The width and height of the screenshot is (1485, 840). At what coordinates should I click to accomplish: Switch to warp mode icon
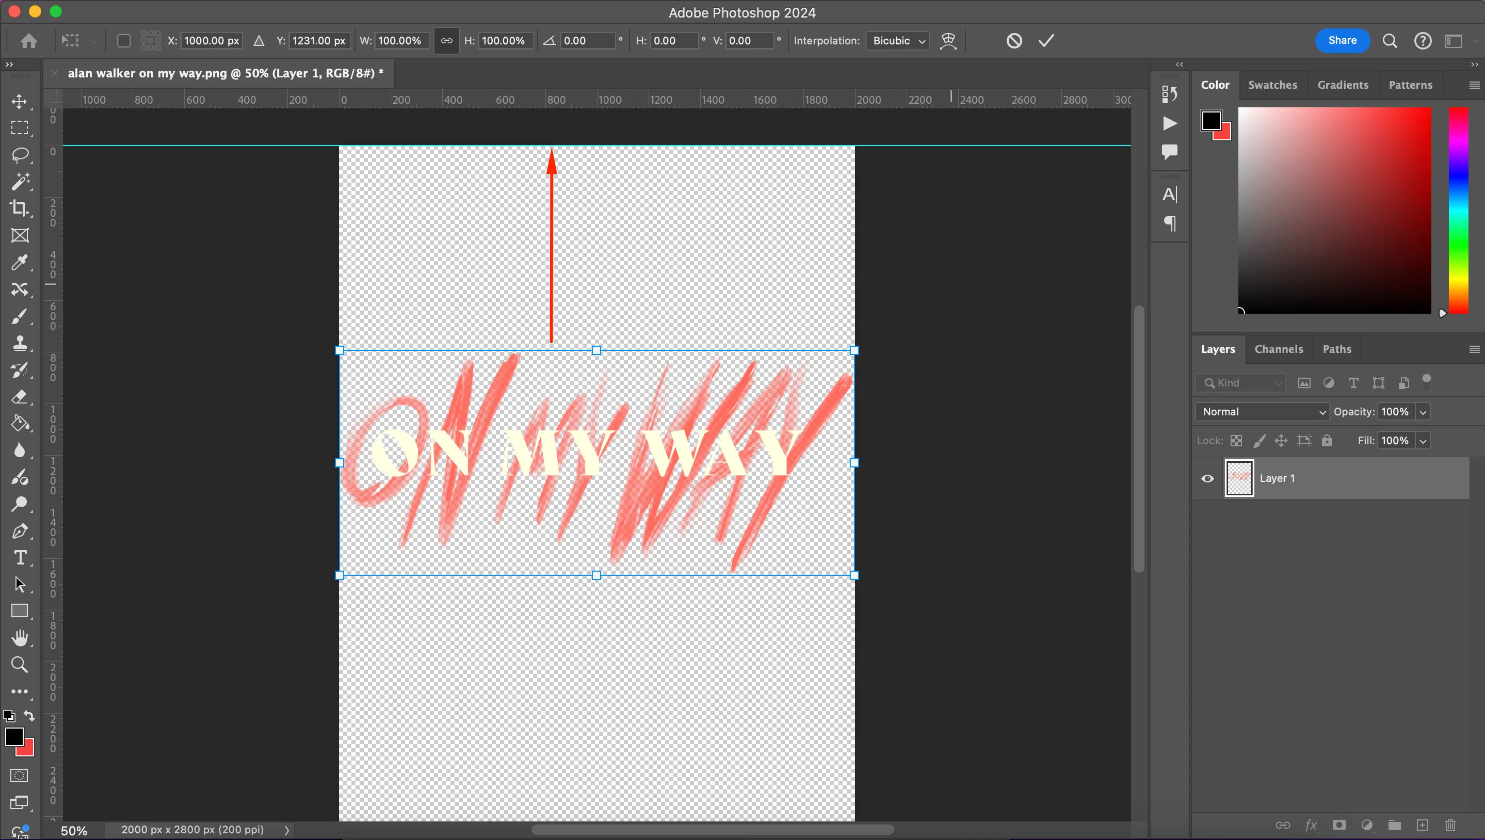point(948,40)
